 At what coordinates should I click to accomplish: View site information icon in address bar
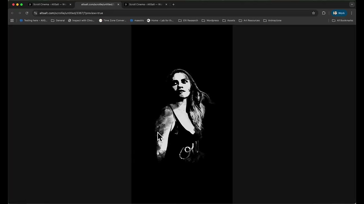pos(36,13)
